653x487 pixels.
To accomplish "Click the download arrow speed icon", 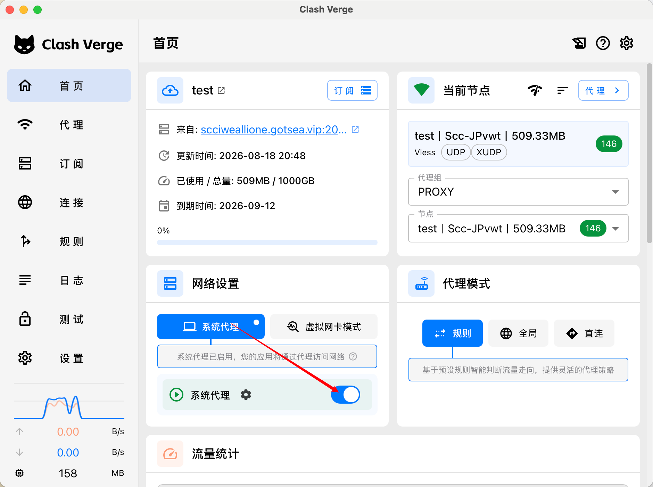I will pos(19,452).
